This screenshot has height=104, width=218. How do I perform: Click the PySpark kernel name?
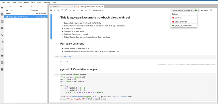point(205,10)
